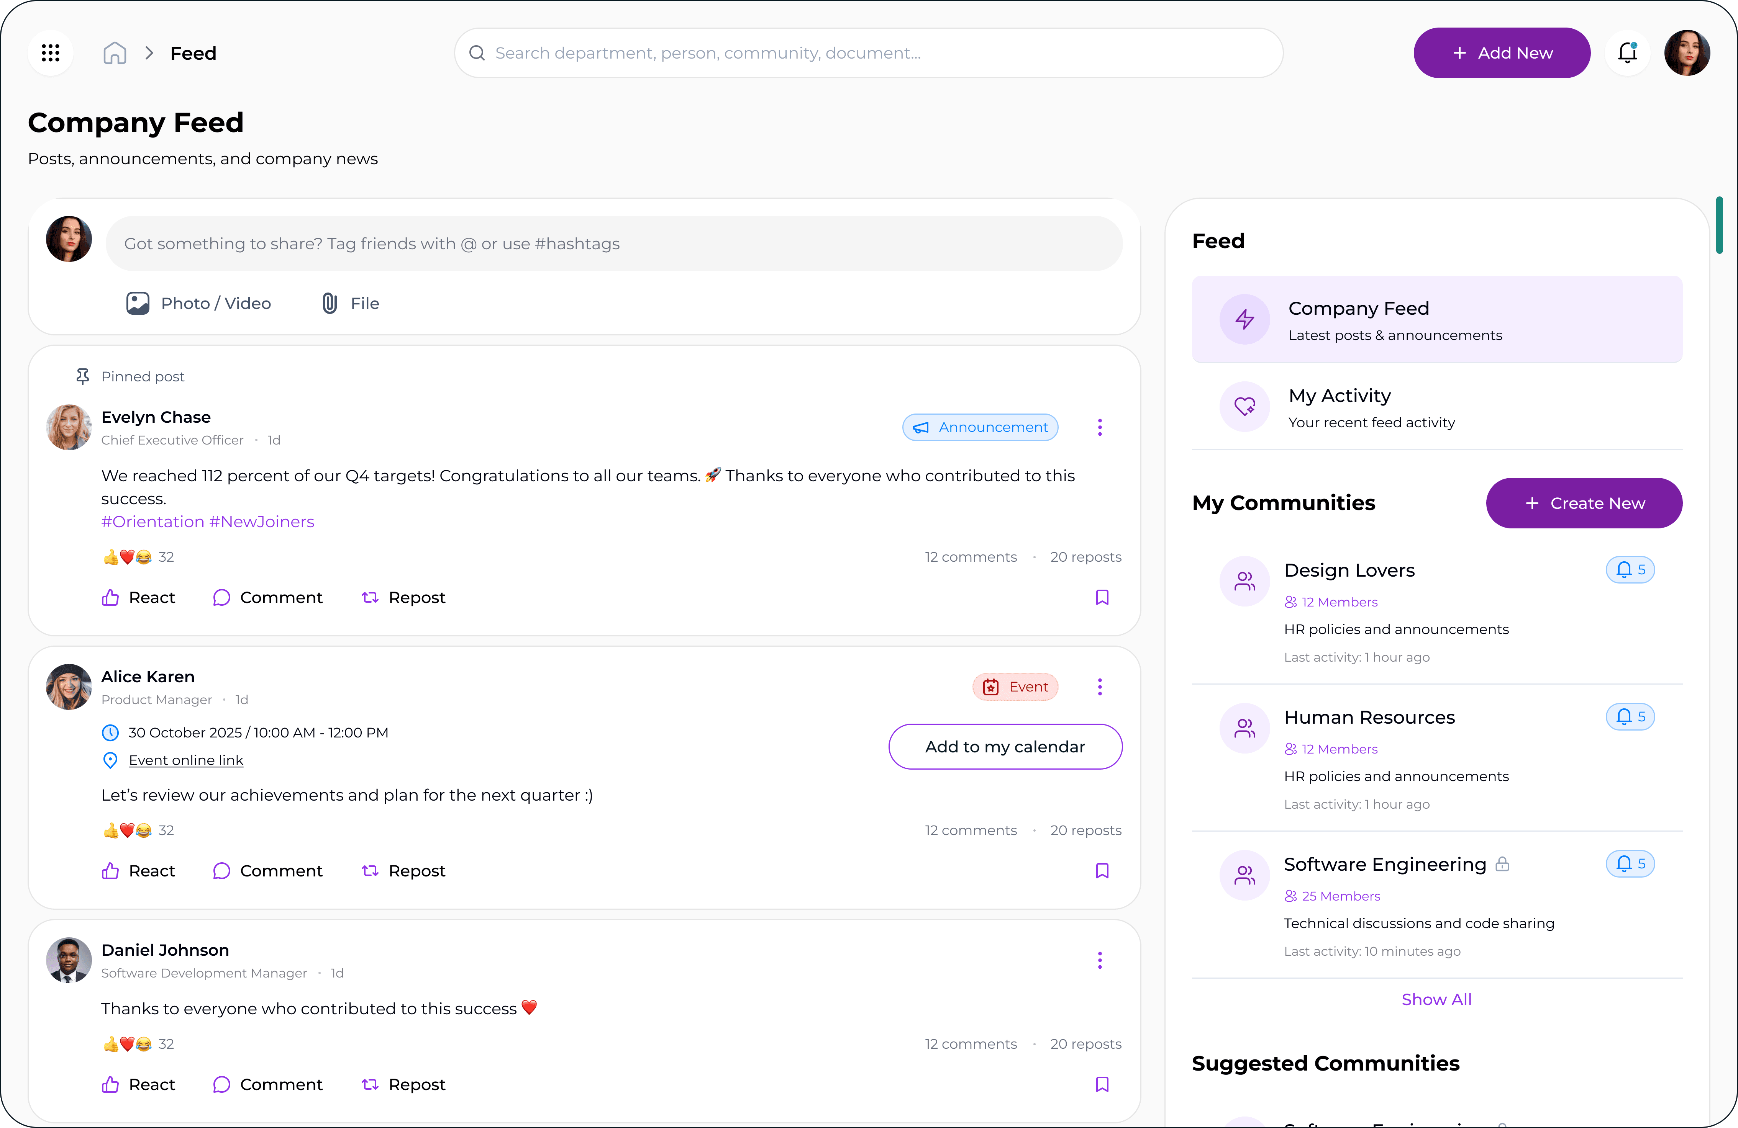Click the sidebar scrollbar thumb

[1719, 225]
